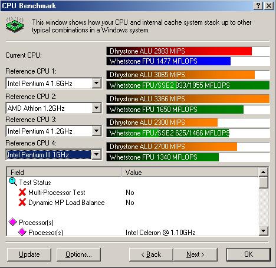The image size is (276, 268).
Task: Click the question mark help button in title bar
Action: pyautogui.click(x=258, y=5)
